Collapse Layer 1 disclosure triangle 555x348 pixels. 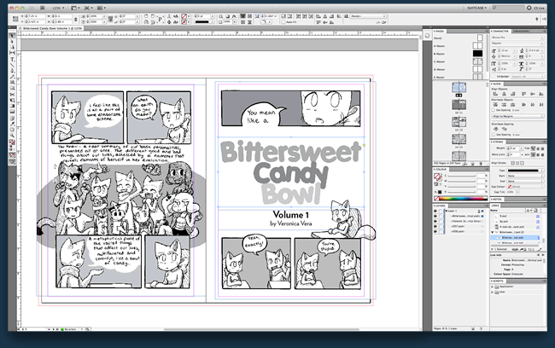pos(447,211)
